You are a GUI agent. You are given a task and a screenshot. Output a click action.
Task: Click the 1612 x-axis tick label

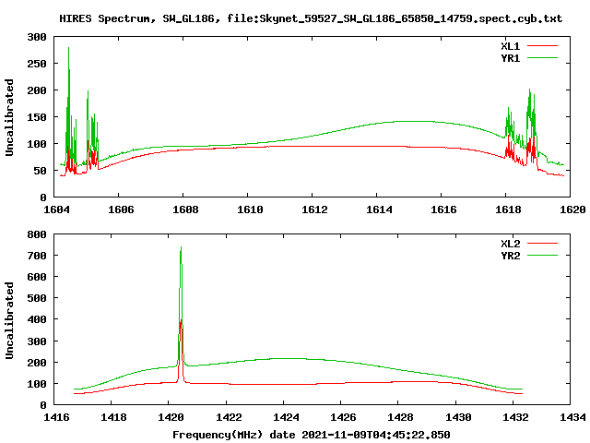coord(314,210)
